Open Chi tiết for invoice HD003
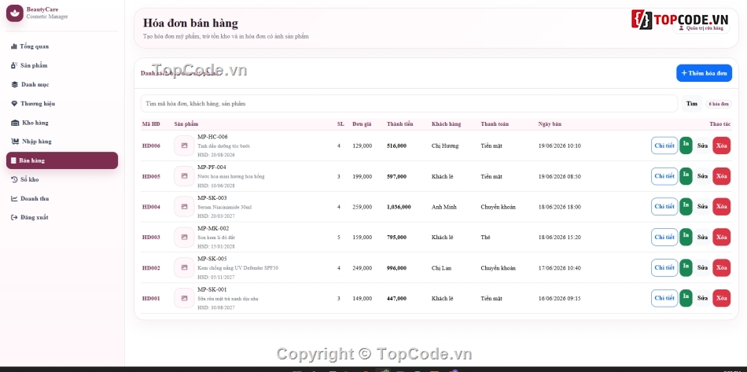 pos(664,238)
